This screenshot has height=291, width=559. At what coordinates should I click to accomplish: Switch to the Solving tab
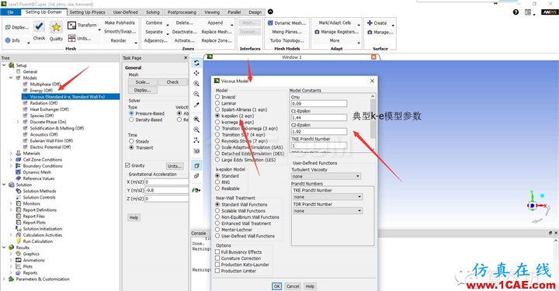click(153, 12)
